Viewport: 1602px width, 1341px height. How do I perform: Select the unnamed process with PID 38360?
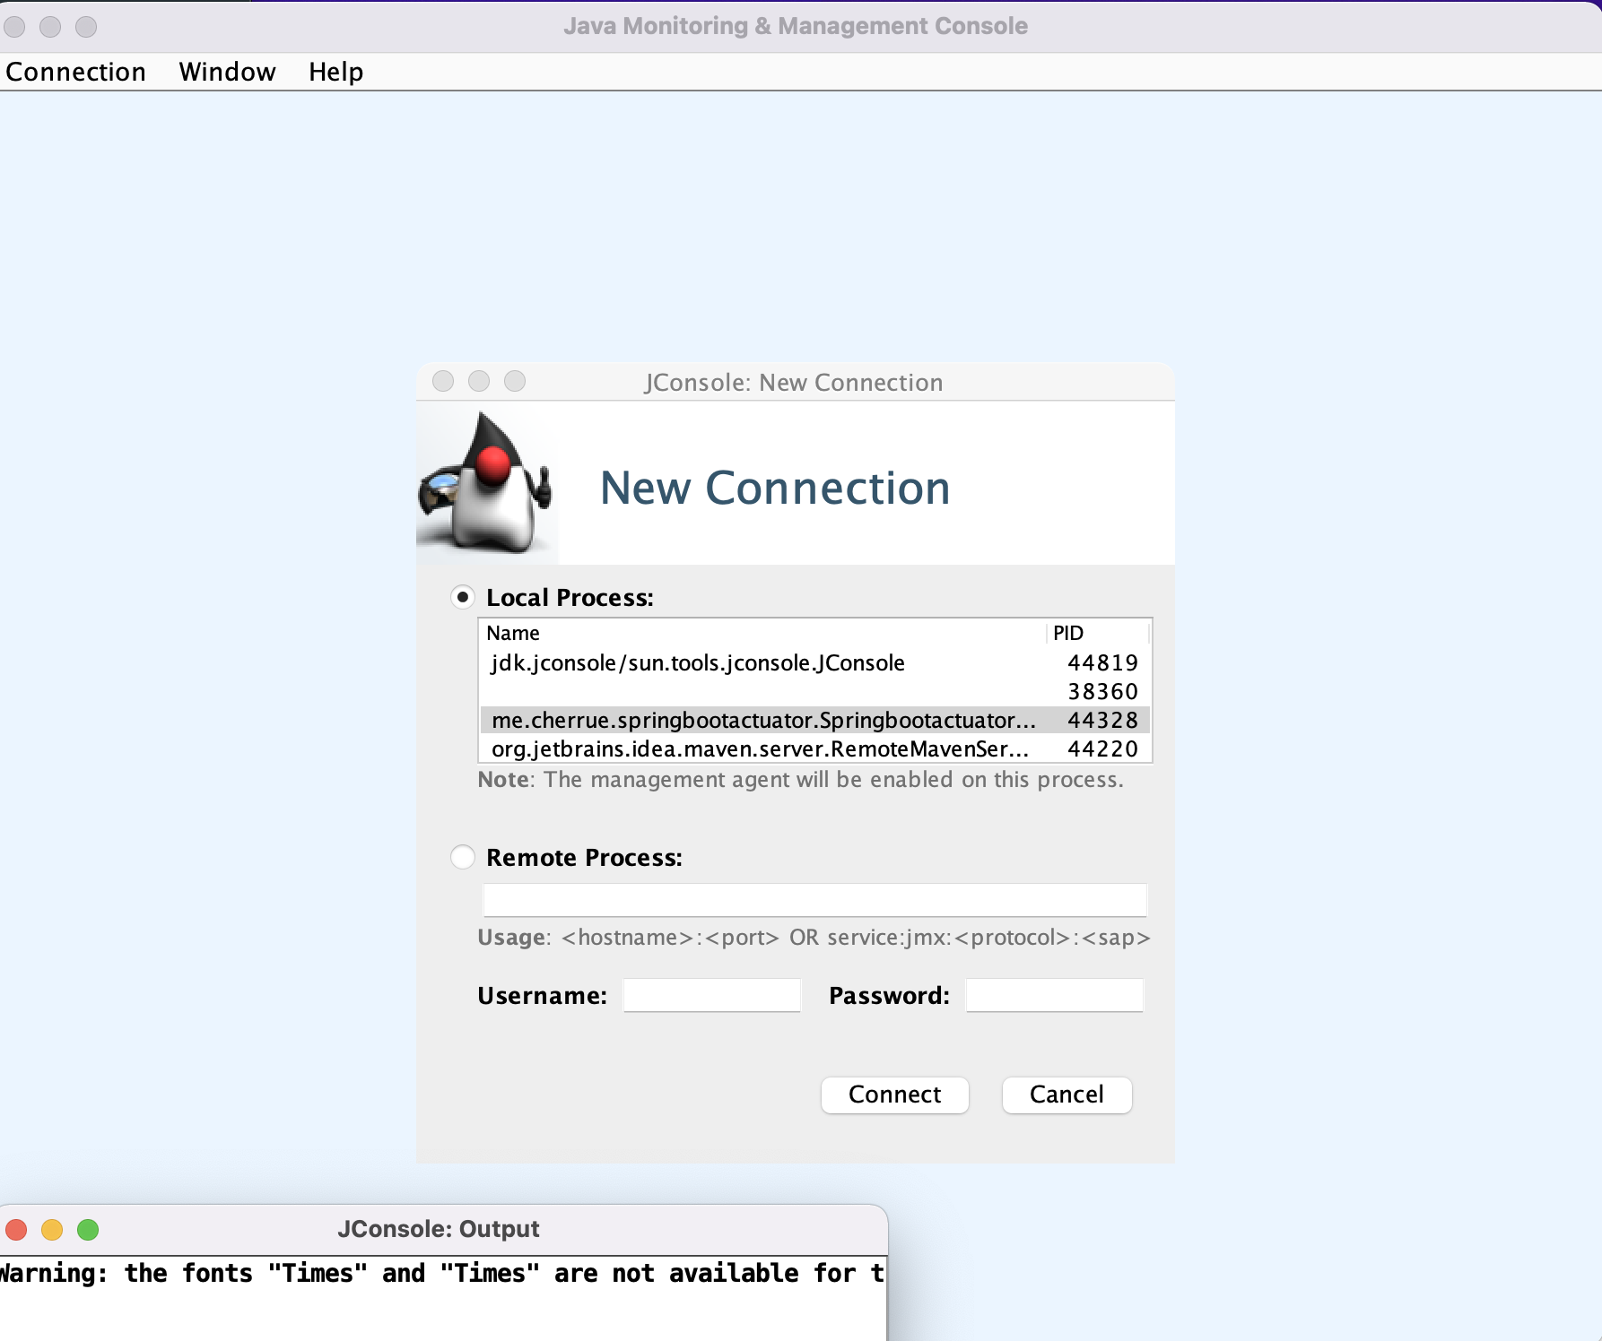click(815, 691)
